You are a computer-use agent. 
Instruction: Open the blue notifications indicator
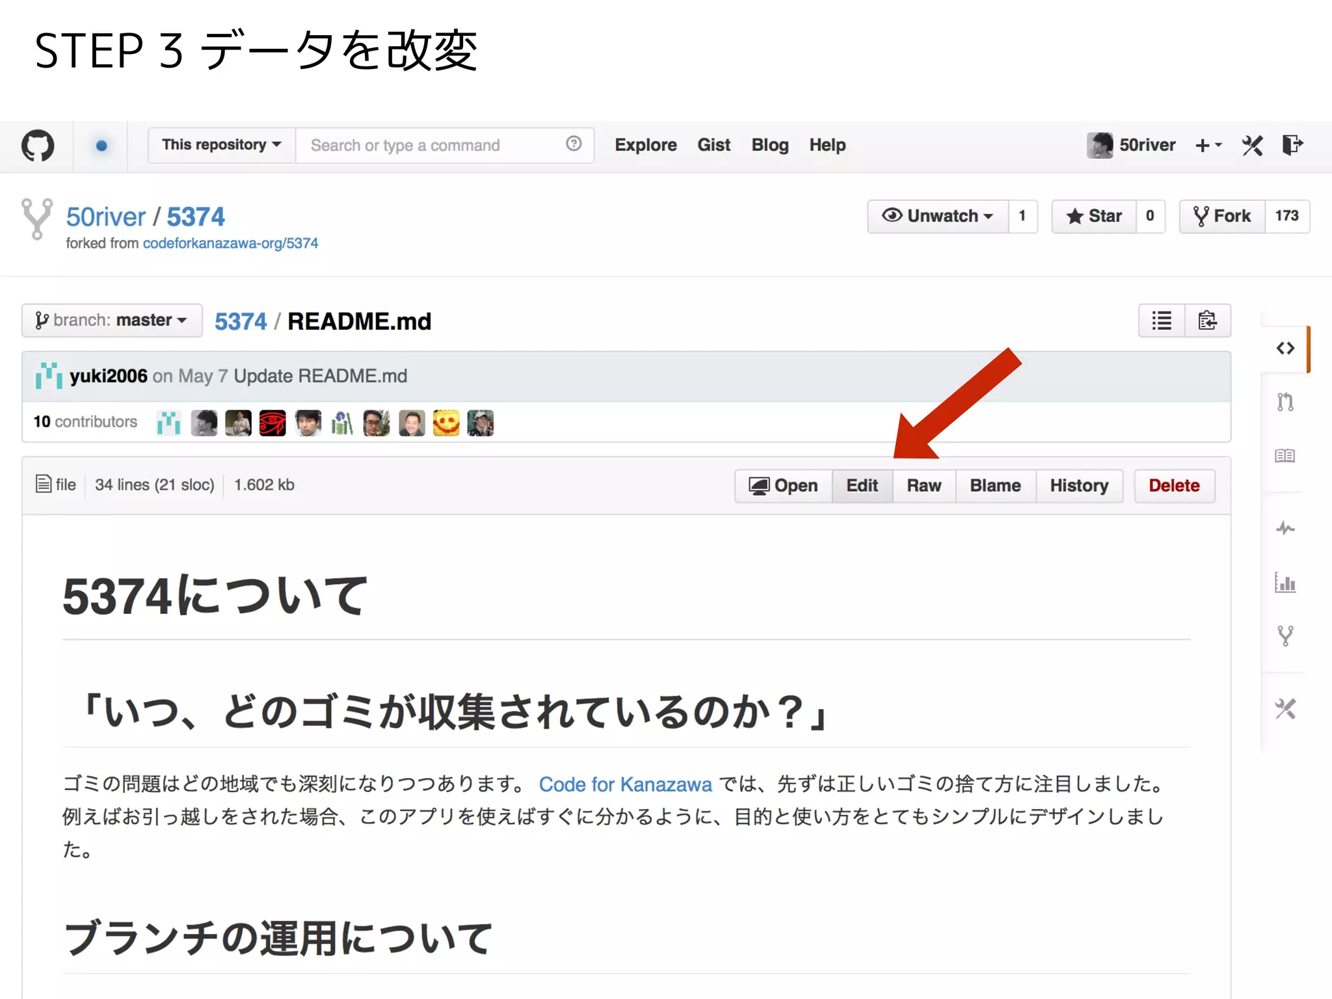click(101, 146)
